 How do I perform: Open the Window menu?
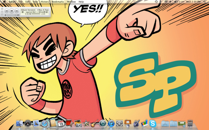tap(71, 2)
